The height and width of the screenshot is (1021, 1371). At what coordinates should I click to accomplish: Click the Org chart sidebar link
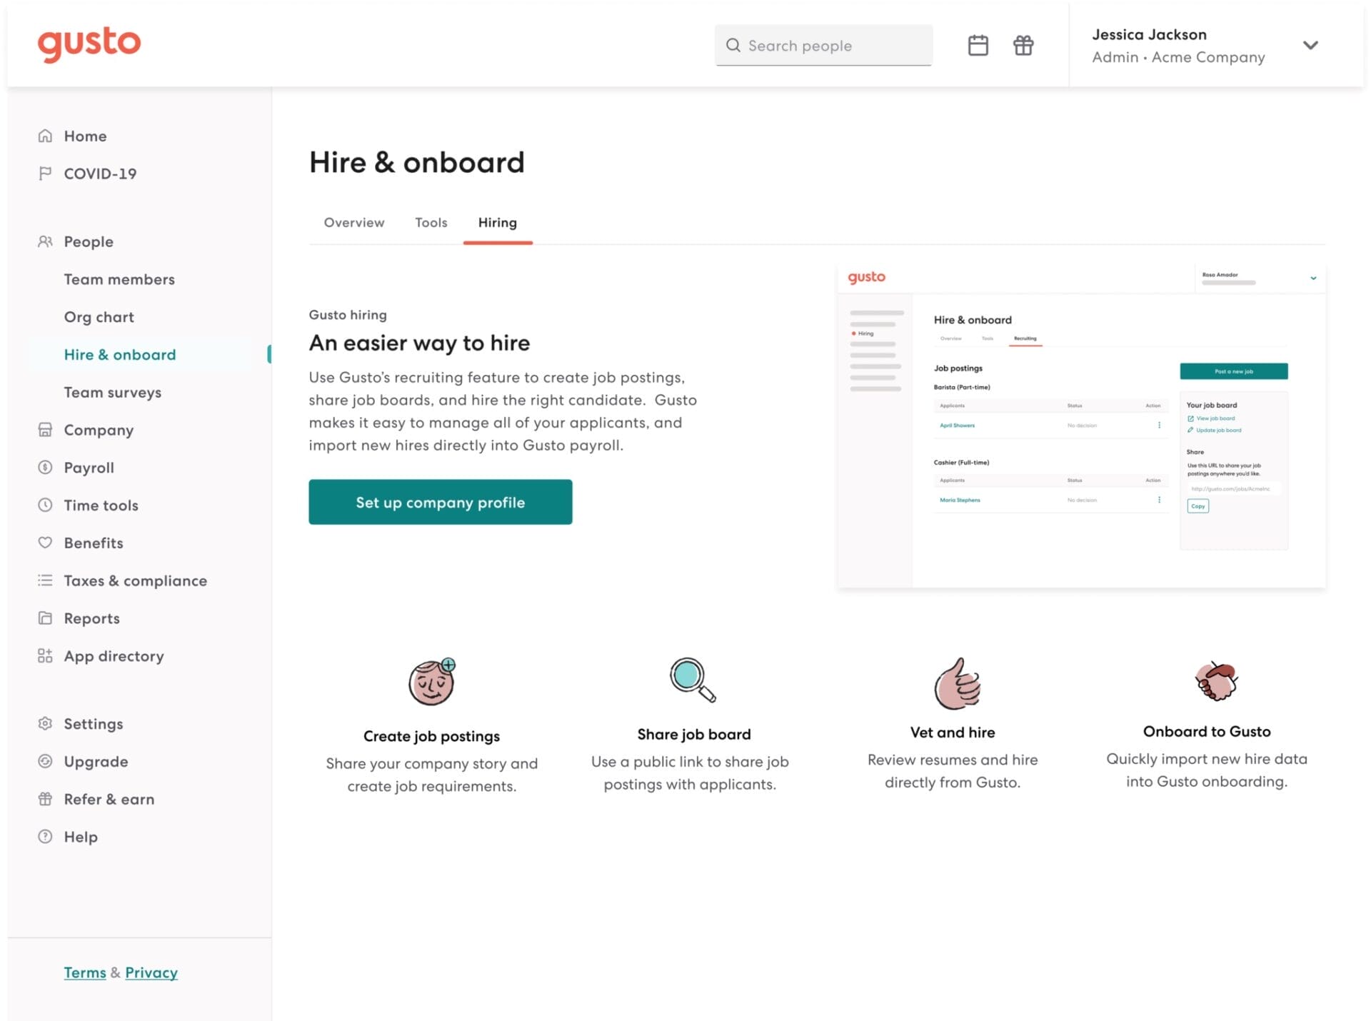[x=99, y=316]
